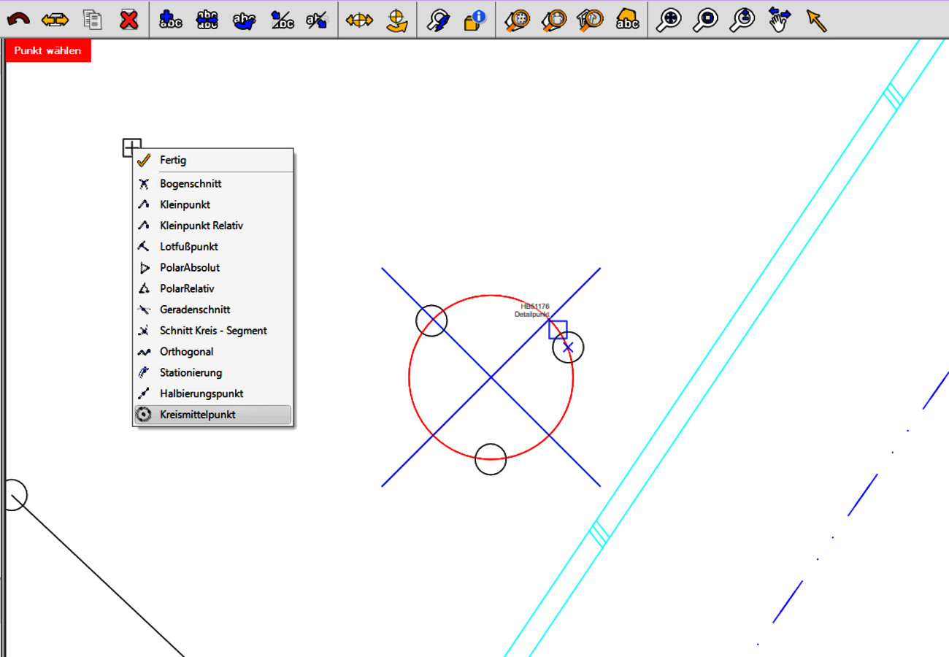949x657 pixels.
Task: Click the lock info icon in toolbar
Action: click(x=474, y=20)
